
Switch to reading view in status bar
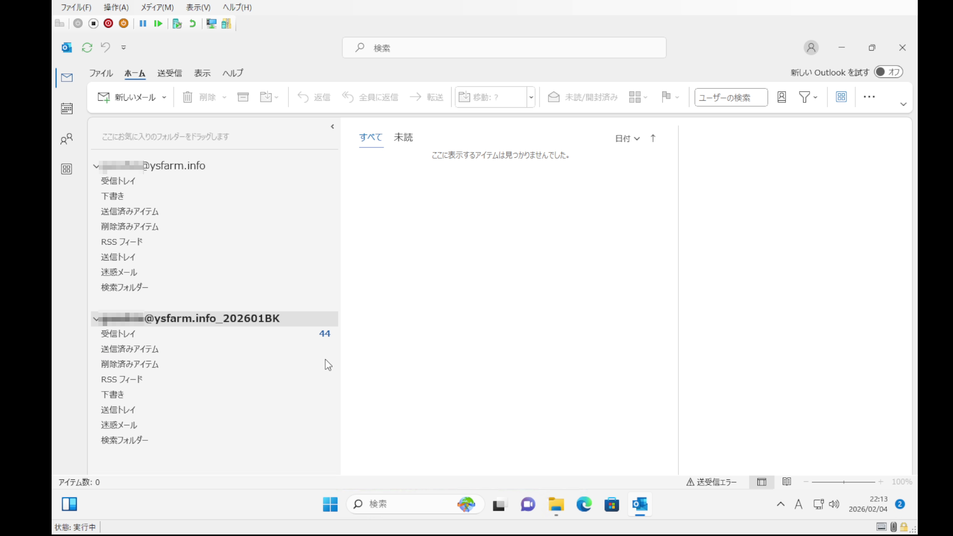[787, 482]
